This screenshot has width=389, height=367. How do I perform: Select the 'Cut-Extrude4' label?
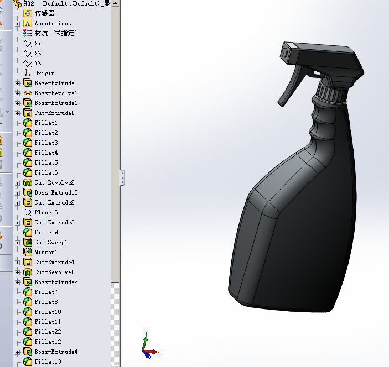[x=54, y=262]
